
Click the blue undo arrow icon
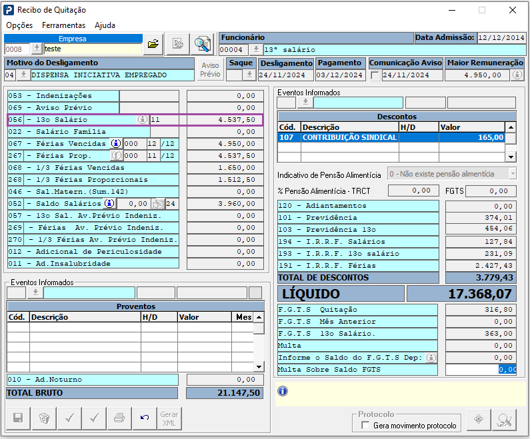(144, 418)
